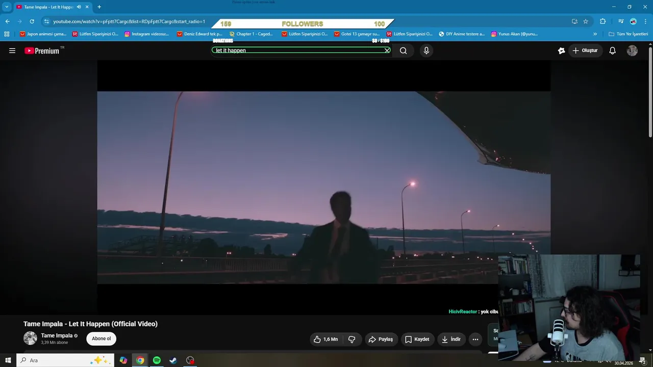Click the icon left of Oluştur

click(562, 50)
